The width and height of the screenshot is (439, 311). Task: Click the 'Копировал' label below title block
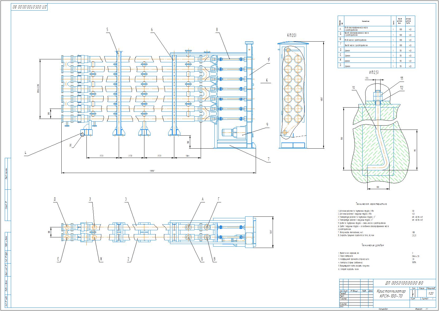tap(383, 309)
